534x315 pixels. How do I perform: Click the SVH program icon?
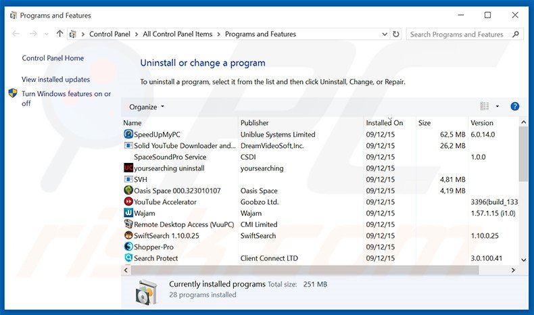128,179
